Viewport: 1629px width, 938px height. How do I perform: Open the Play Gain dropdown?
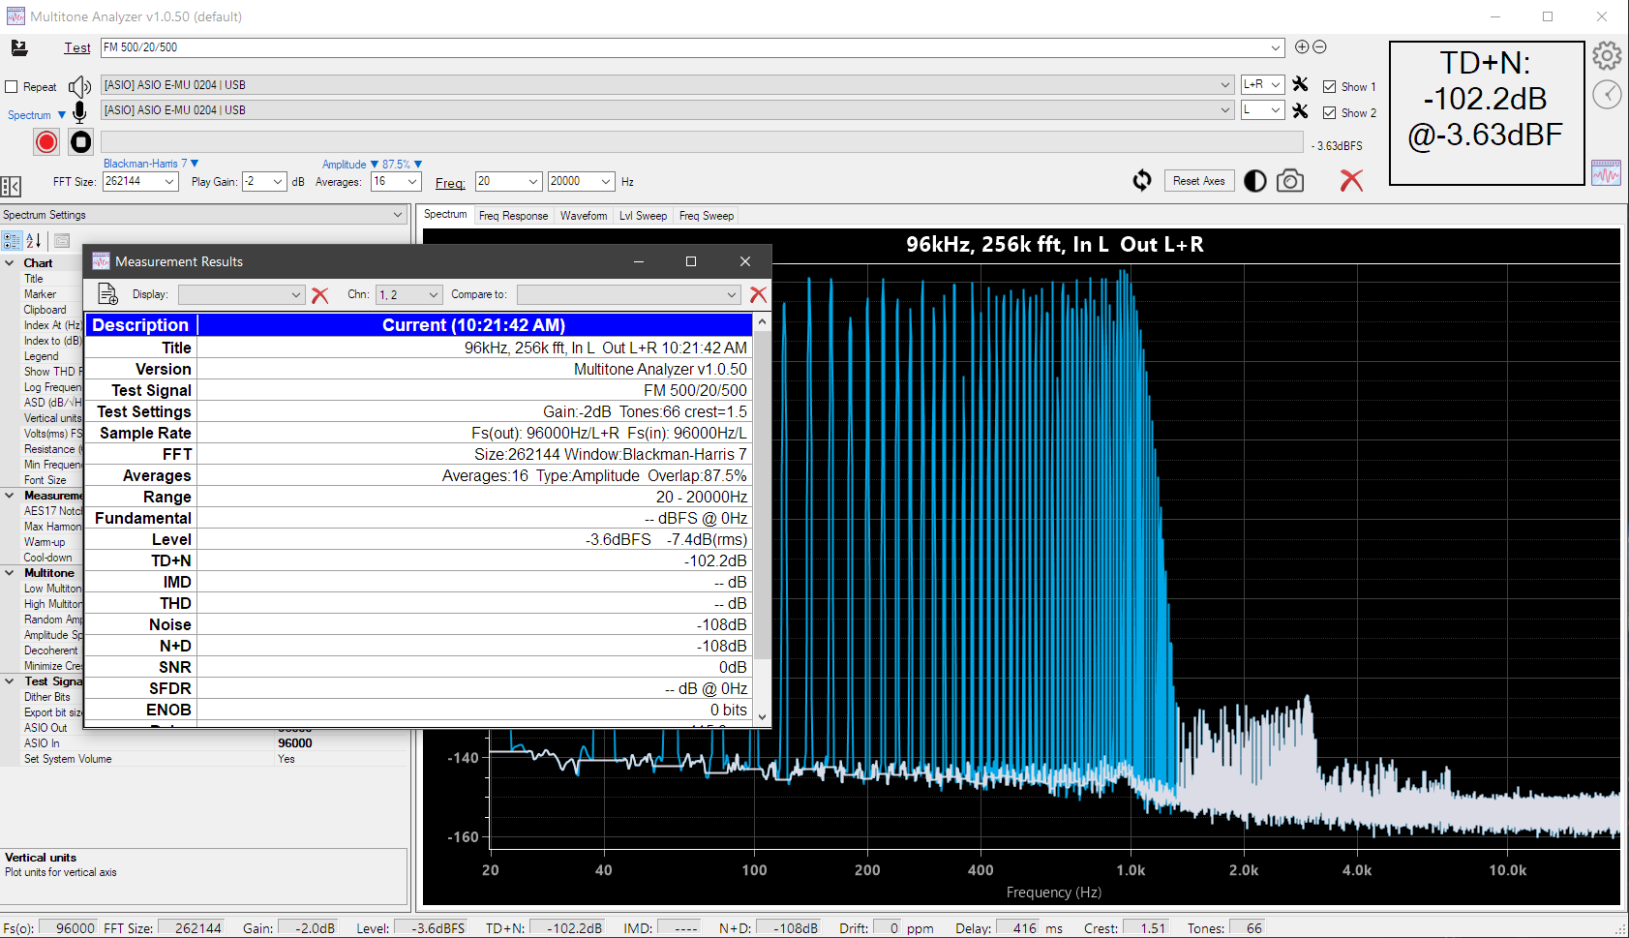[278, 181]
